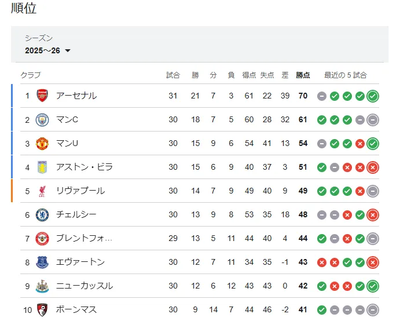The image size is (400, 321).
Task: Open the リヴァプール team link
Action: tap(80, 191)
